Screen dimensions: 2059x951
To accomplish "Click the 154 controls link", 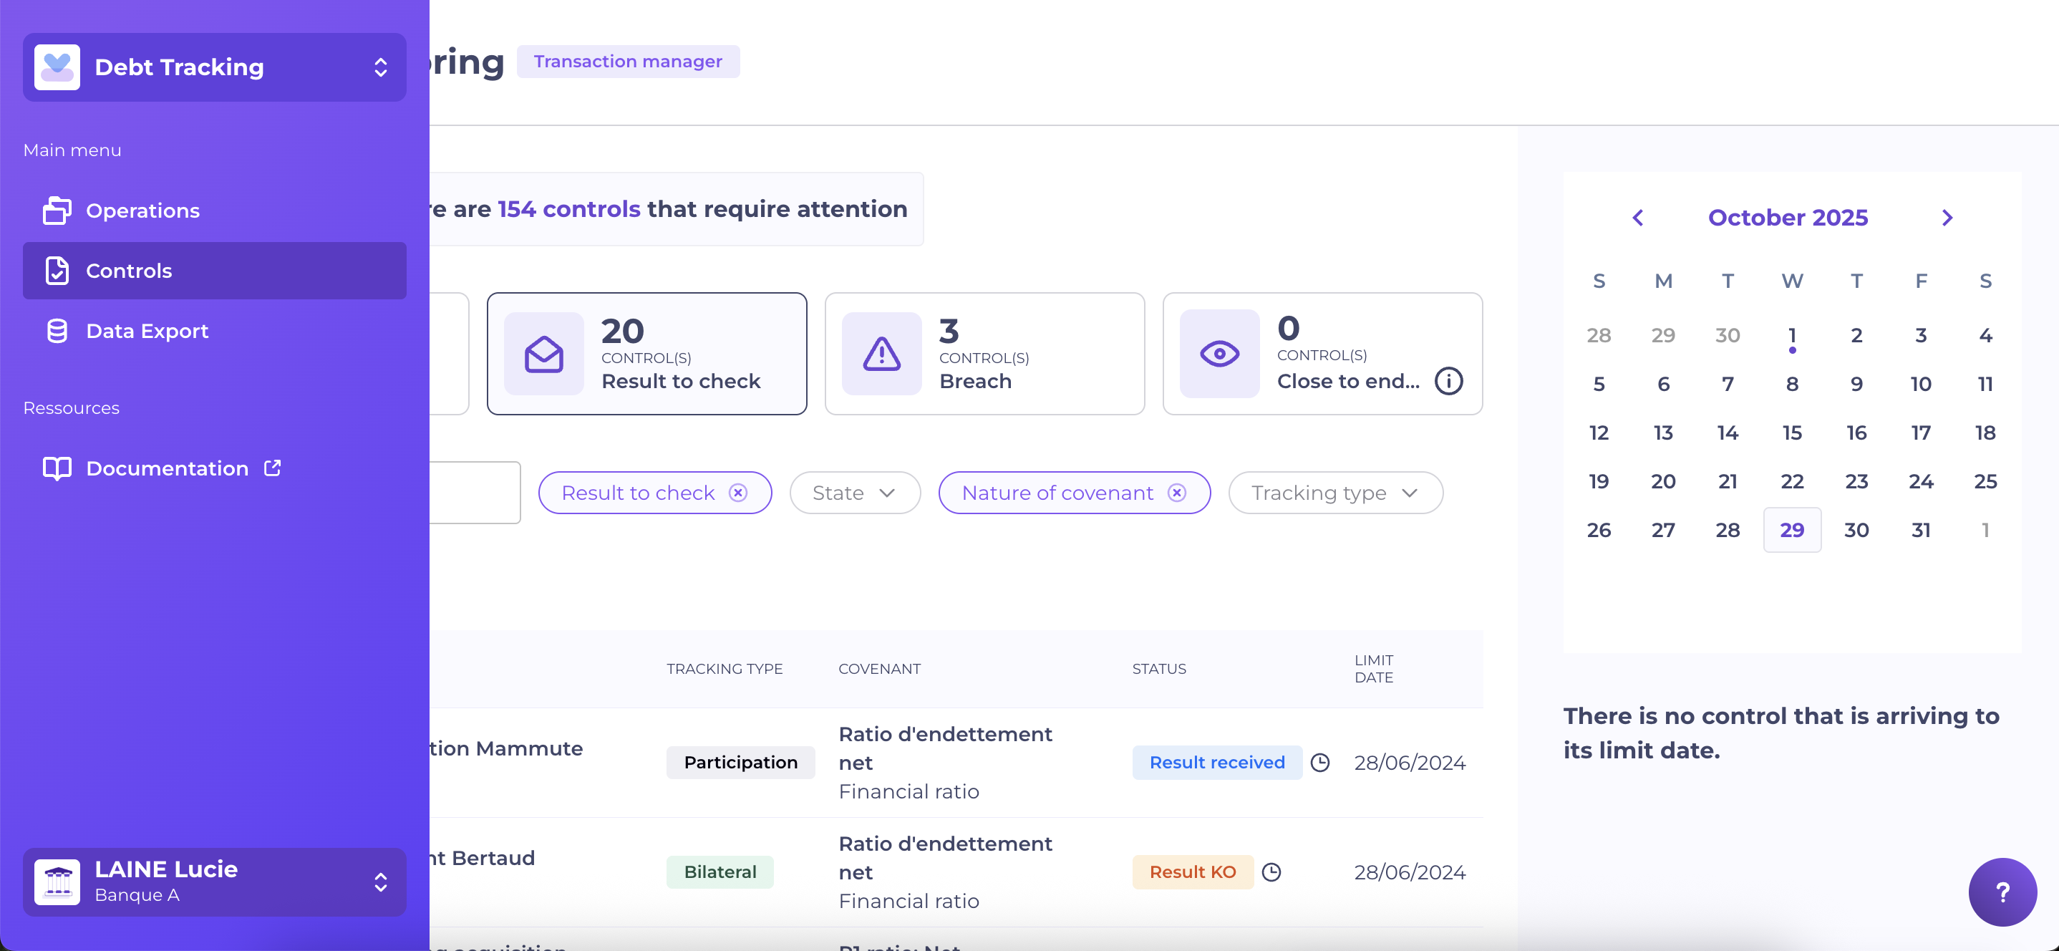I will [568, 209].
